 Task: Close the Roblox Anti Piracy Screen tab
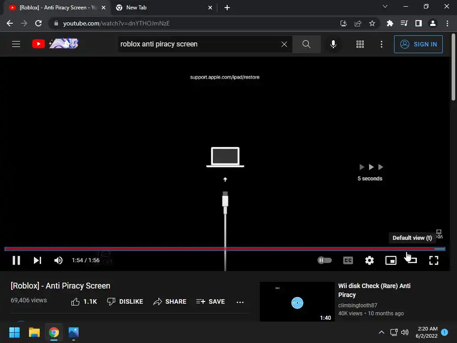[104, 8]
